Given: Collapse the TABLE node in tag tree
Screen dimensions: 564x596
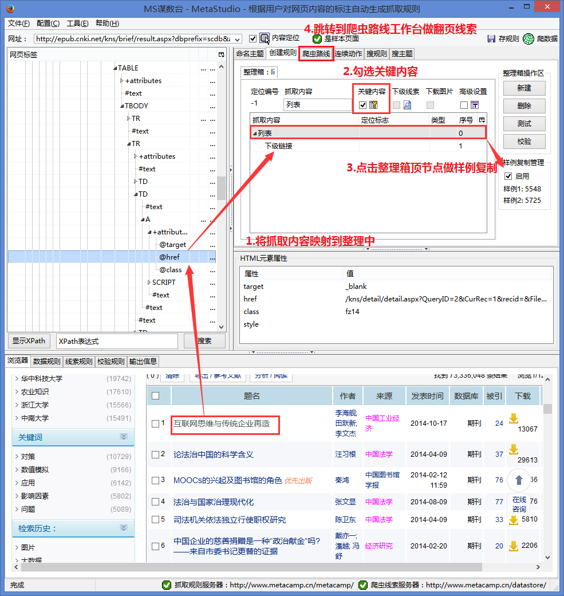Looking at the screenshot, I should pyautogui.click(x=115, y=68).
